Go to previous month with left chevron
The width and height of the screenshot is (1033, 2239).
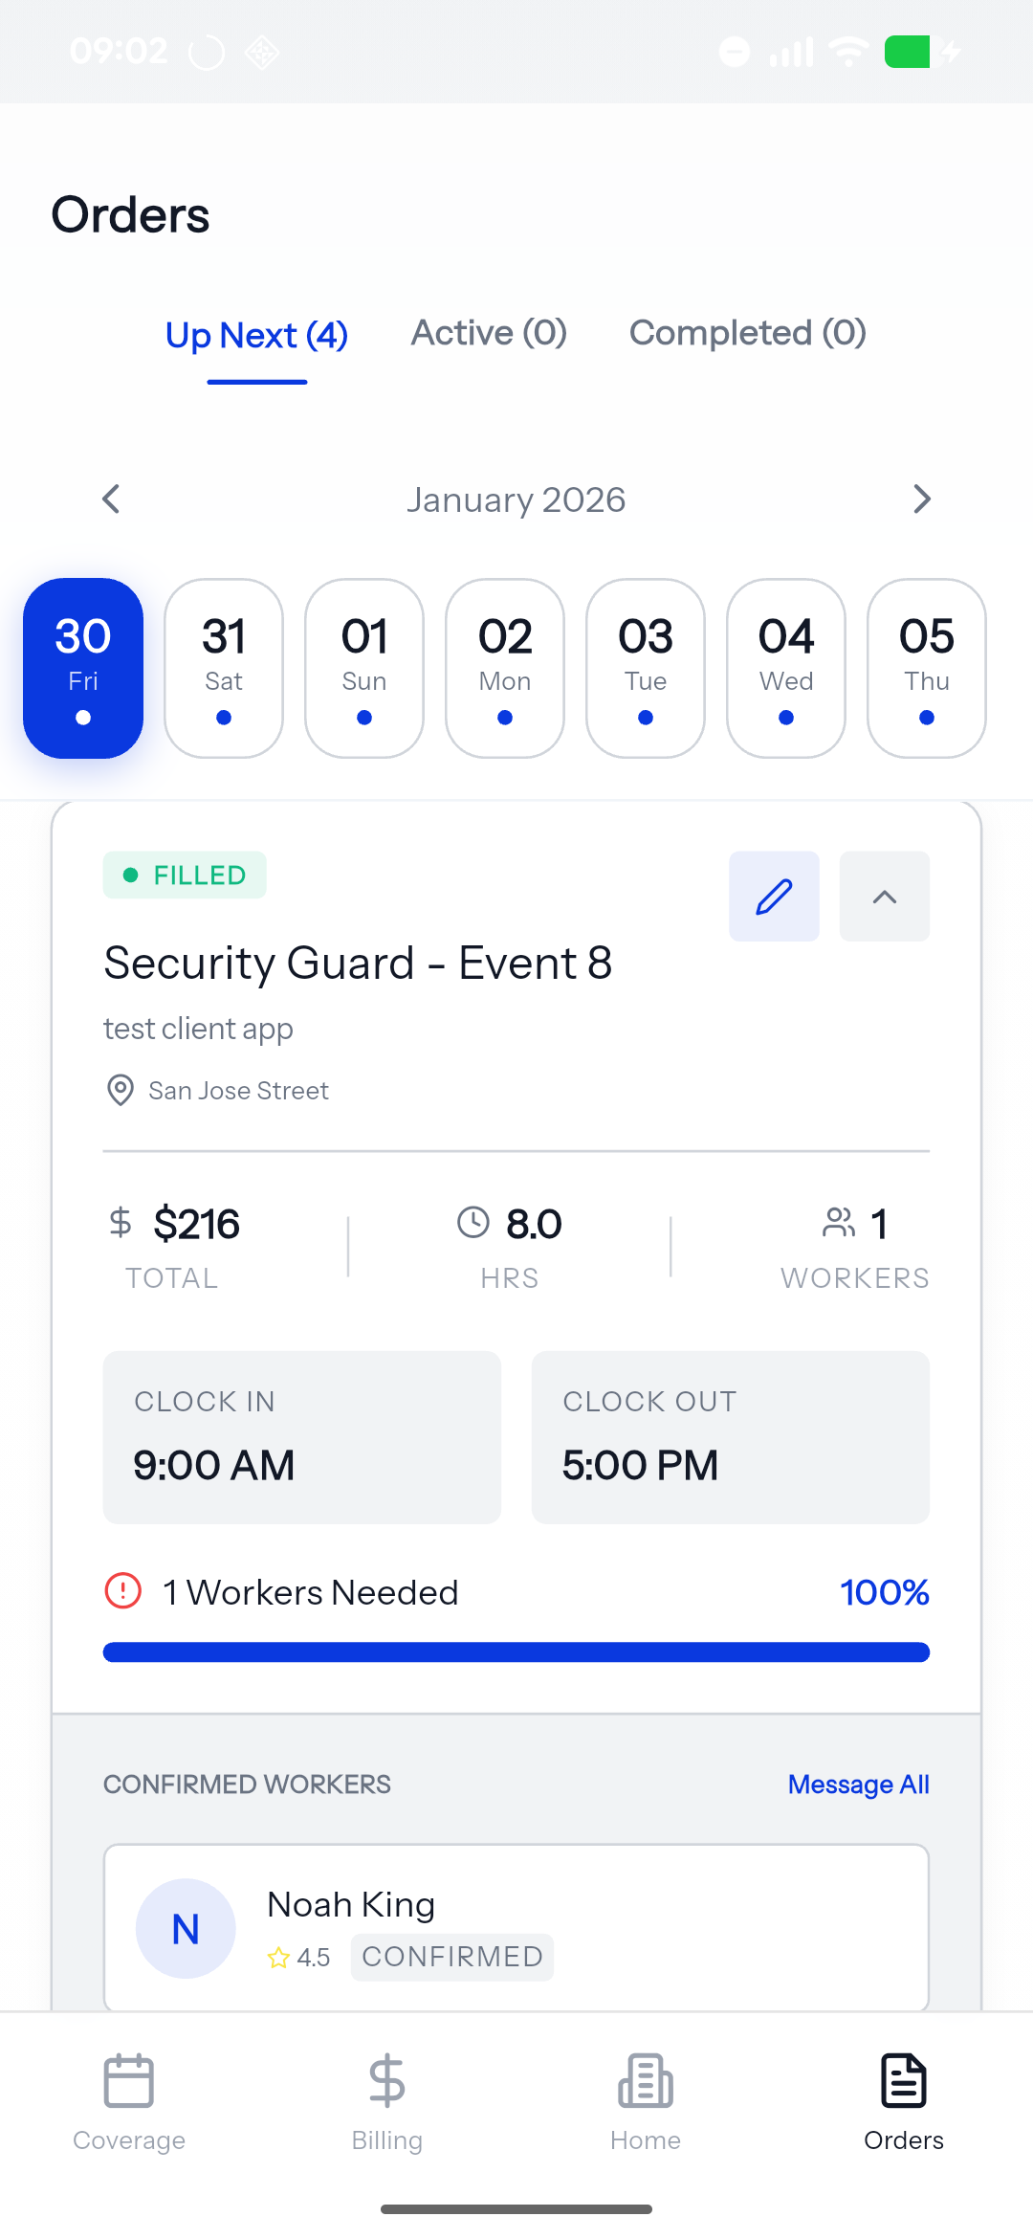[x=112, y=499]
